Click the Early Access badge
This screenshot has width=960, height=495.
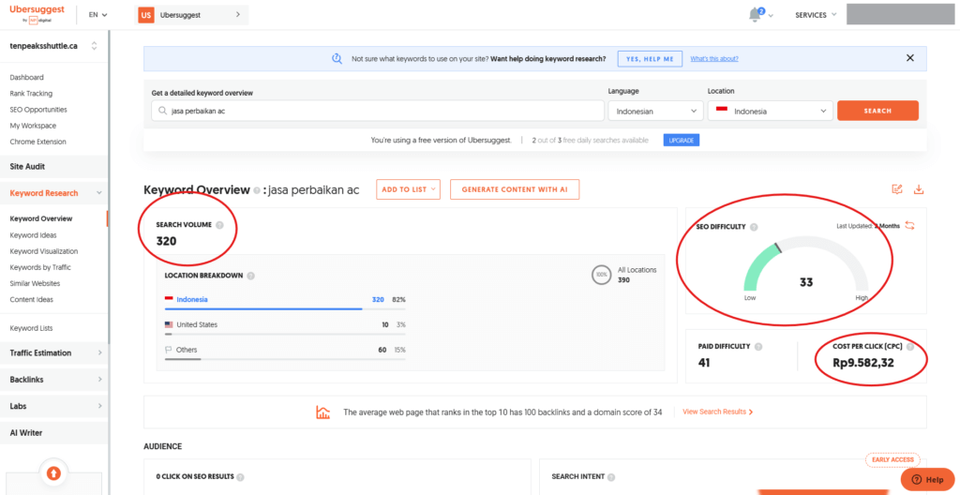click(x=892, y=459)
